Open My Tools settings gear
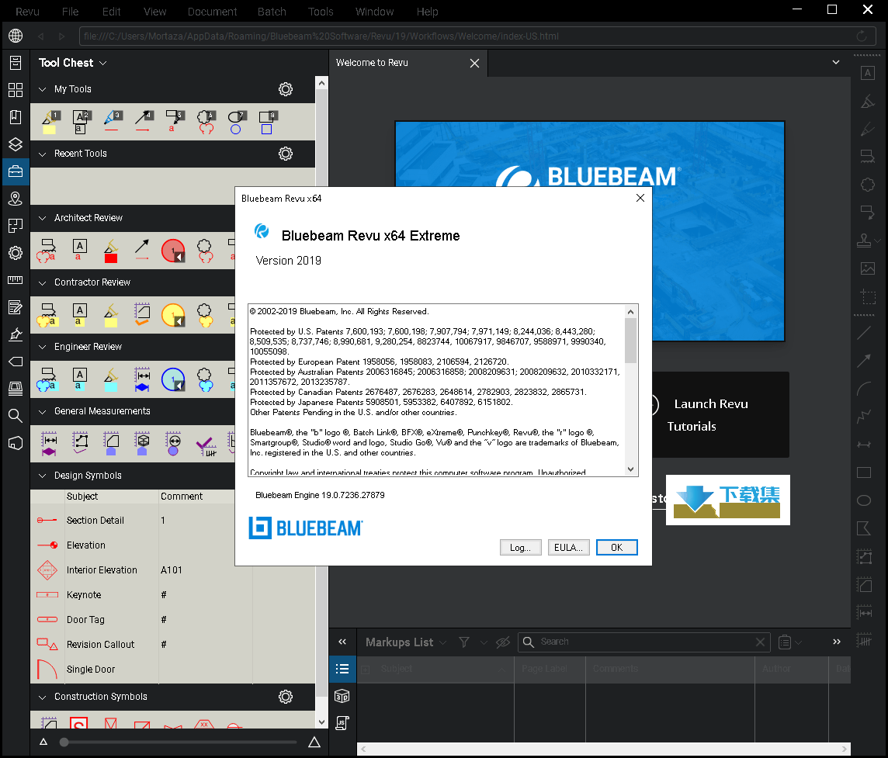Image resolution: width=888 pixels, height=758 pixels. [286, 89]
